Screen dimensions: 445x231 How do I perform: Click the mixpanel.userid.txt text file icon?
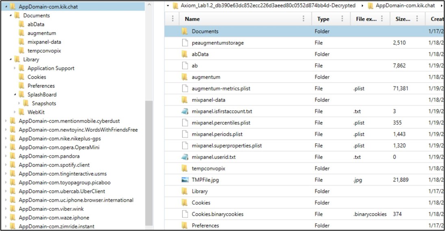coord(185,157)
